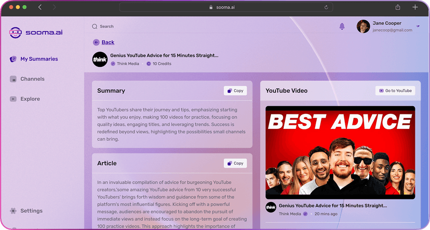Click the Jane Cooper profile picture
This screenshot has width=430, height=230.
pyautogui.click(x=363, y=26)
